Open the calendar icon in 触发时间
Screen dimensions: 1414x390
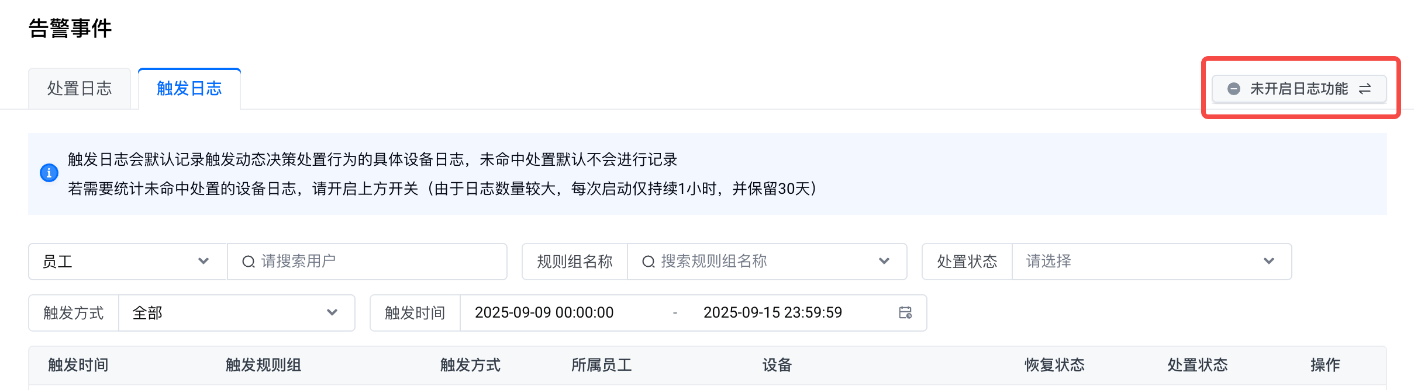(x=905, y=313)
